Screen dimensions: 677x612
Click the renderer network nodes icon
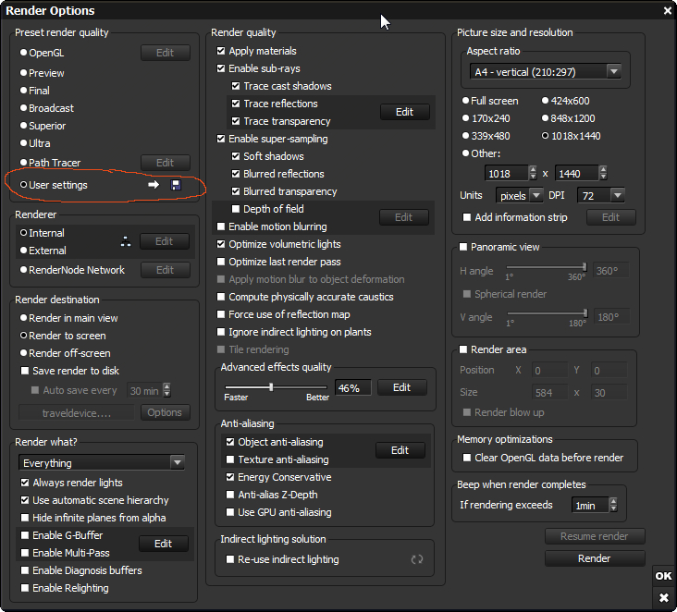click(126, 242)
